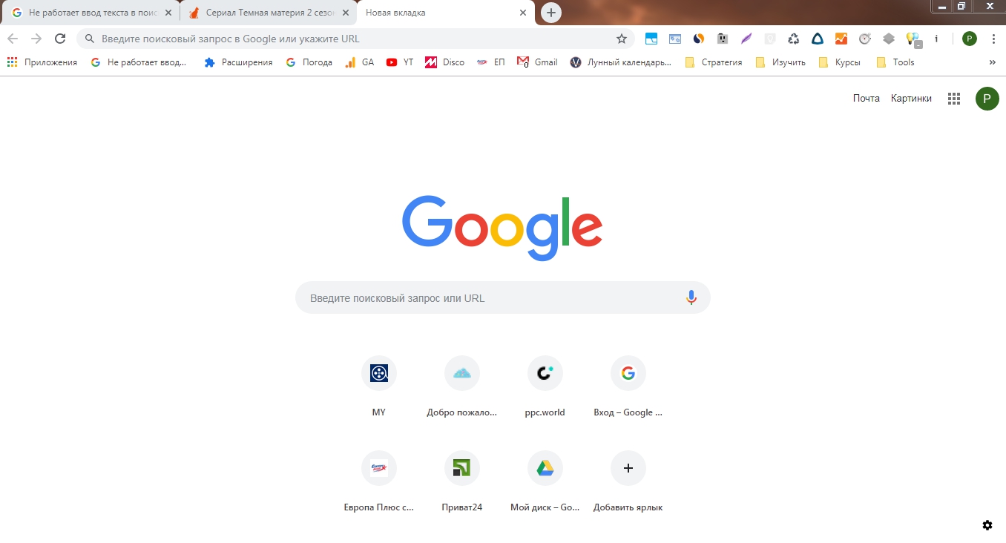Close the Новая вкладка tab
The height and width of the screenshot is (543, 1006).
[x=523, y=13]
